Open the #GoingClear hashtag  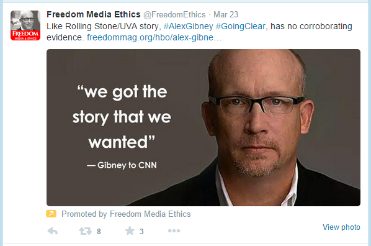pyautogui.click(x=240, y=26)
